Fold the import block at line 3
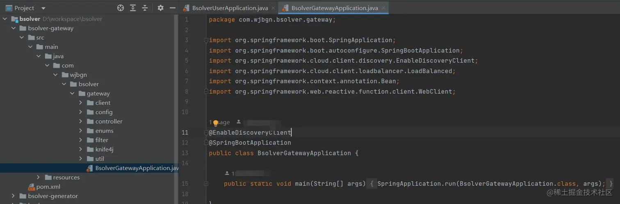The width and height of the screenshot is (620, 204). (206, 40)
